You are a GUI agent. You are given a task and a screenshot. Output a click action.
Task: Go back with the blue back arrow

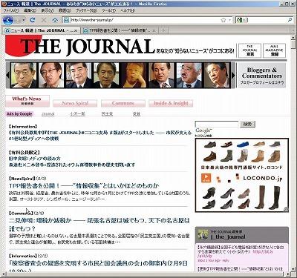click(7, 20)
